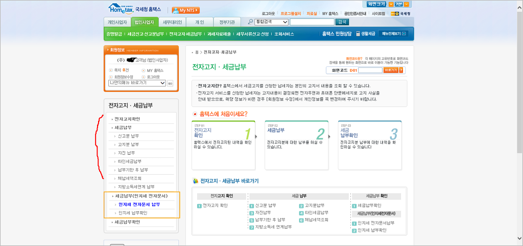
Task: Open 나만의메뉴 바로가기 dropdown
Action: pyautogui.click(x=137, y=83)
